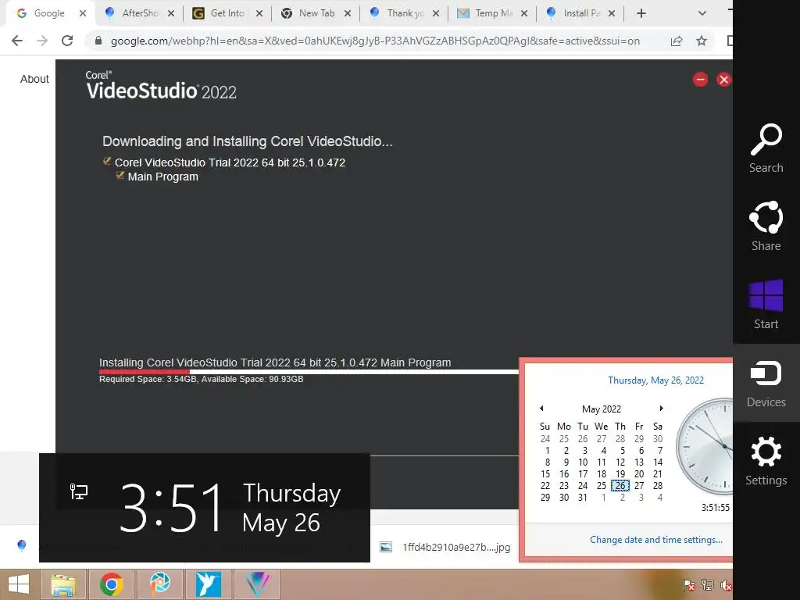Click the red installation progress bar
Viewport: 800px width, 600px height.
(x=145, y=372)
